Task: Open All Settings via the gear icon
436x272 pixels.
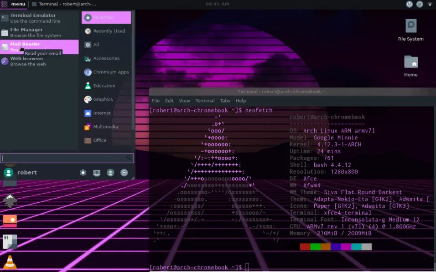Action: [83, 172]
